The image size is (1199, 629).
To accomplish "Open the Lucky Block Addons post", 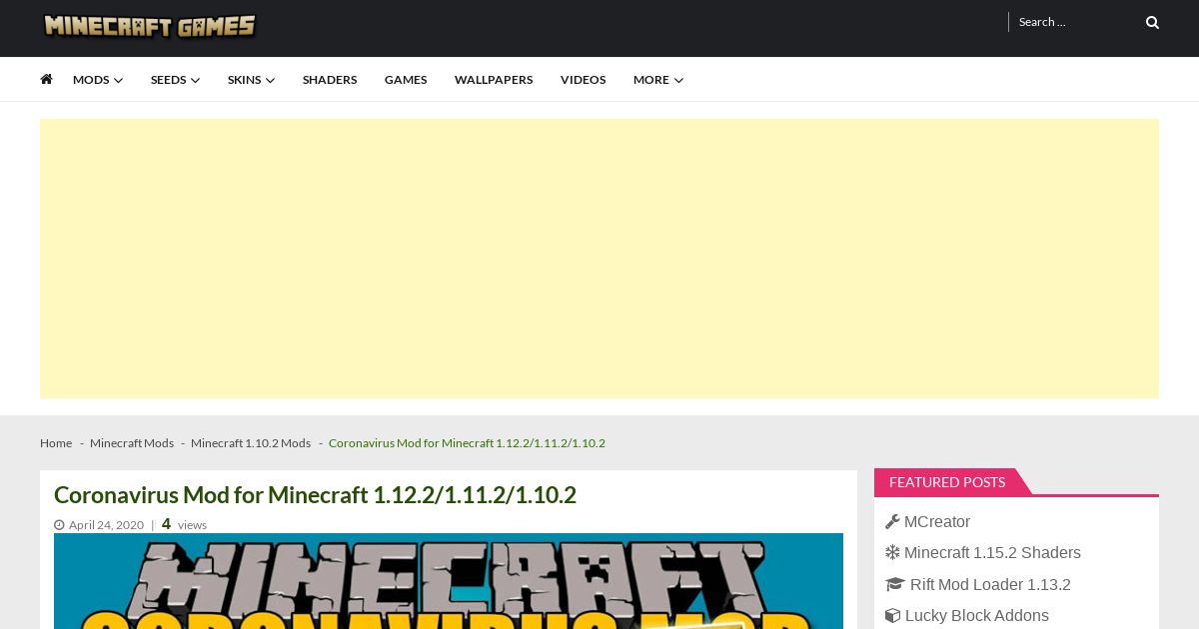I will click(x=977, y=615).
